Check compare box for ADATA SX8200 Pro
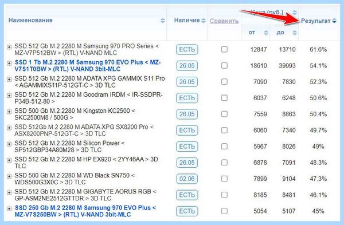The height and width of the screenshot is (225, 344). (x=224, y=130)
